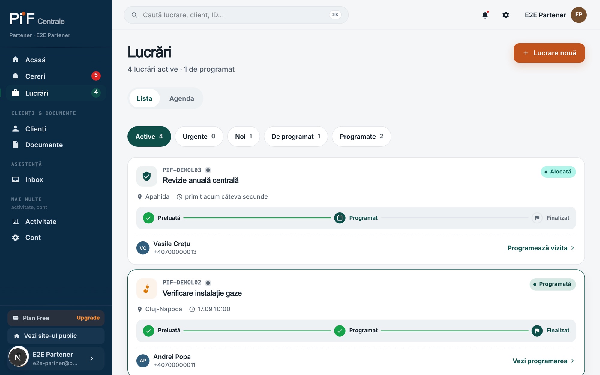Click the Inbox tray icon
600x375 pixels.
tap(16, 179)
